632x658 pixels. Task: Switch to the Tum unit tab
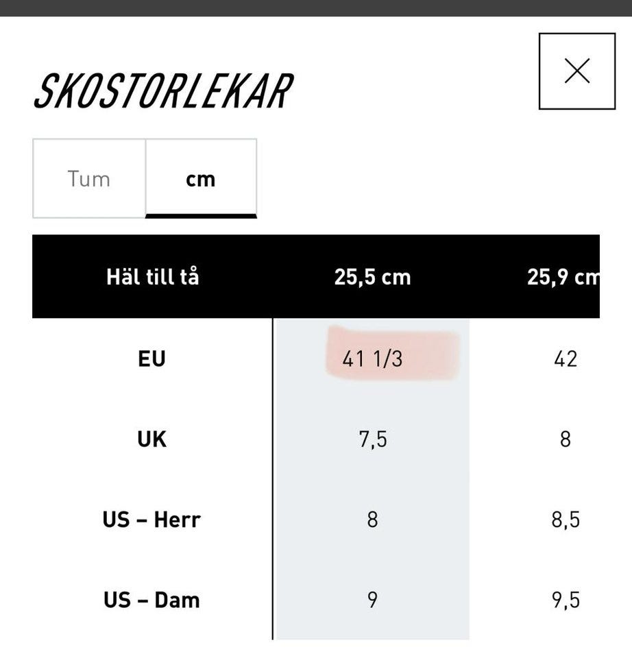(89, 179)
